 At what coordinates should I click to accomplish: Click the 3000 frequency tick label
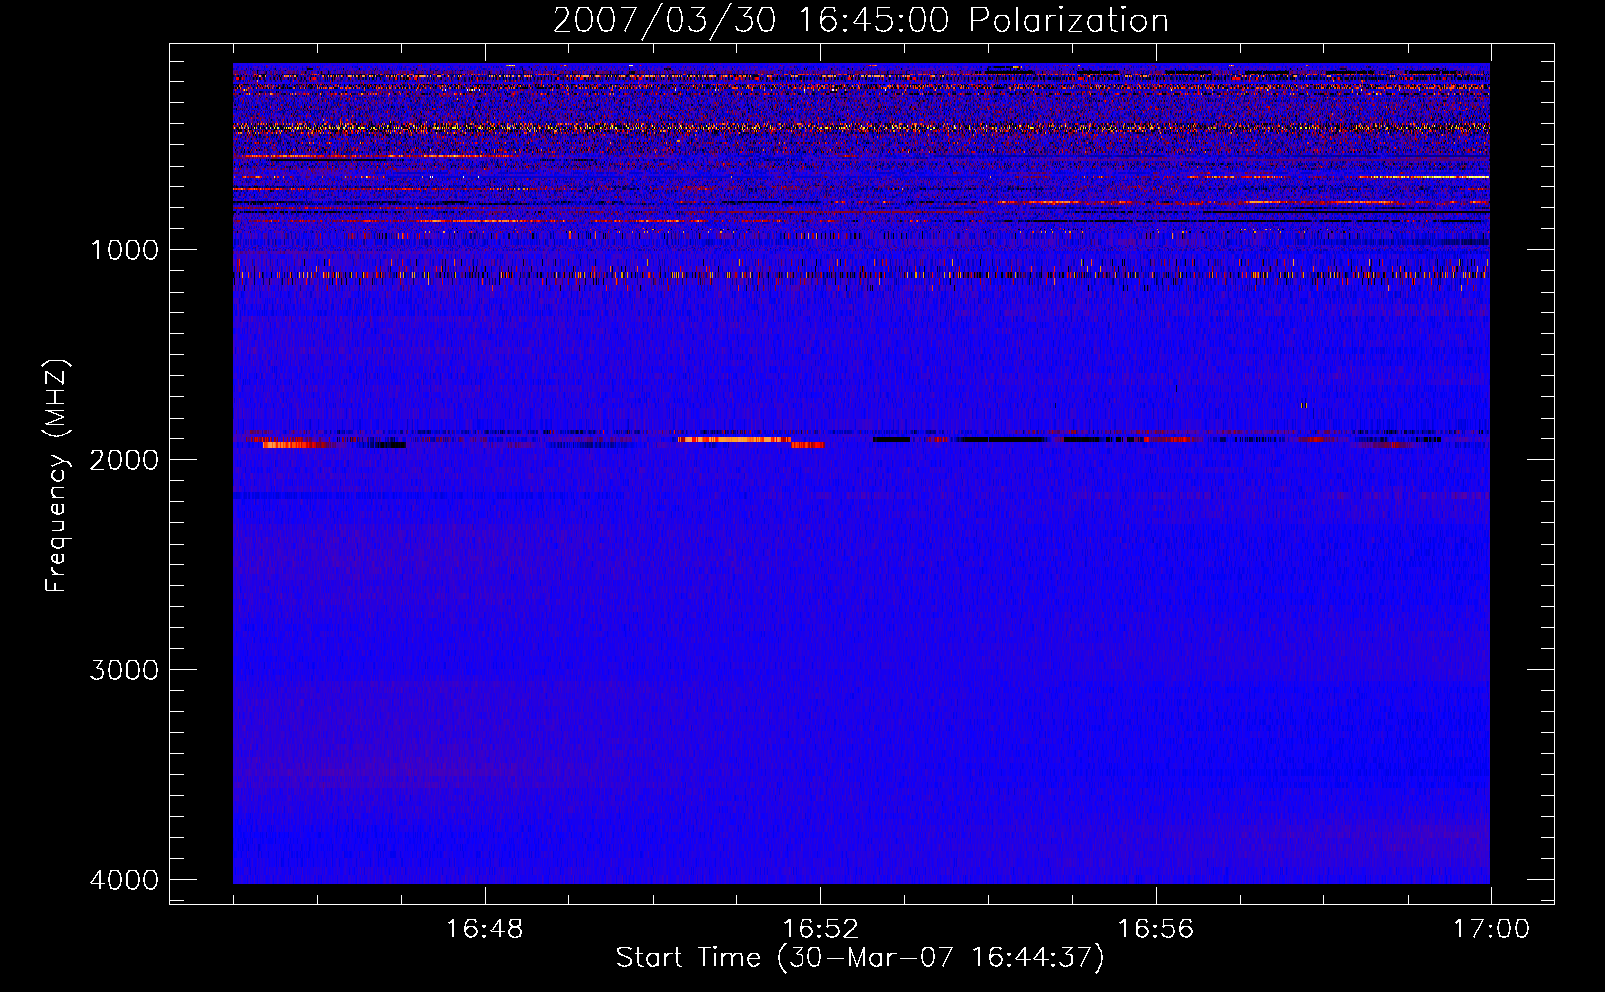coord(124,670)
